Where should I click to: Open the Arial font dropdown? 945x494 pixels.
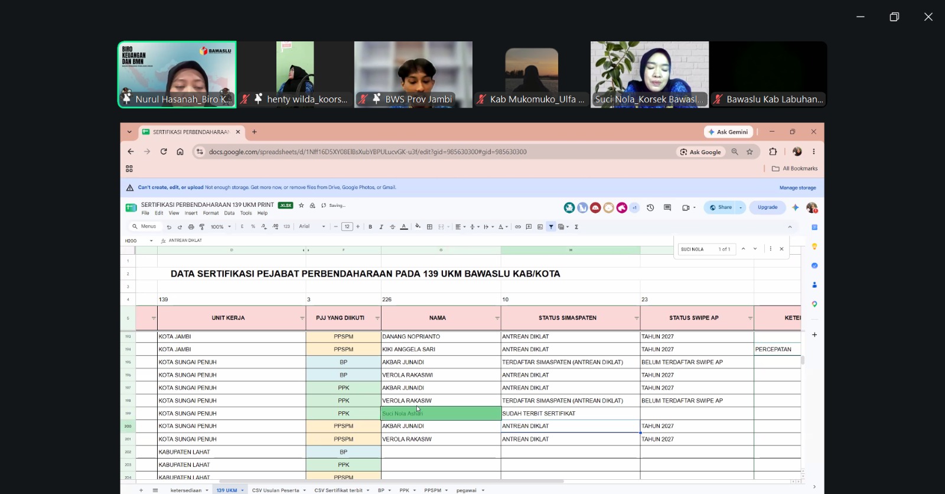pyautogui.click(x=312, y=227)
